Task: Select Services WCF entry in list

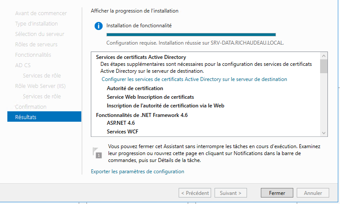Action: tap(122, 132)
